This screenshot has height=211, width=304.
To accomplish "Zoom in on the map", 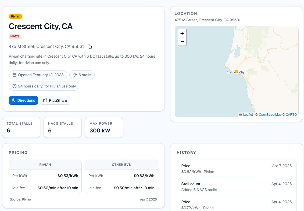I will coord(182,33).
